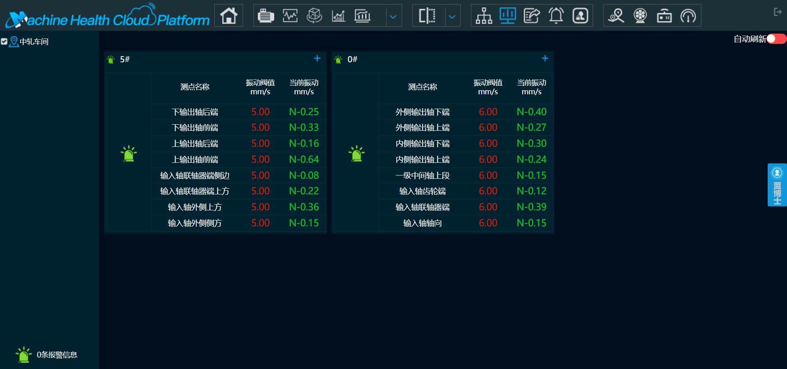Open the gauge meter icon
787x369 pixels.
688,16
